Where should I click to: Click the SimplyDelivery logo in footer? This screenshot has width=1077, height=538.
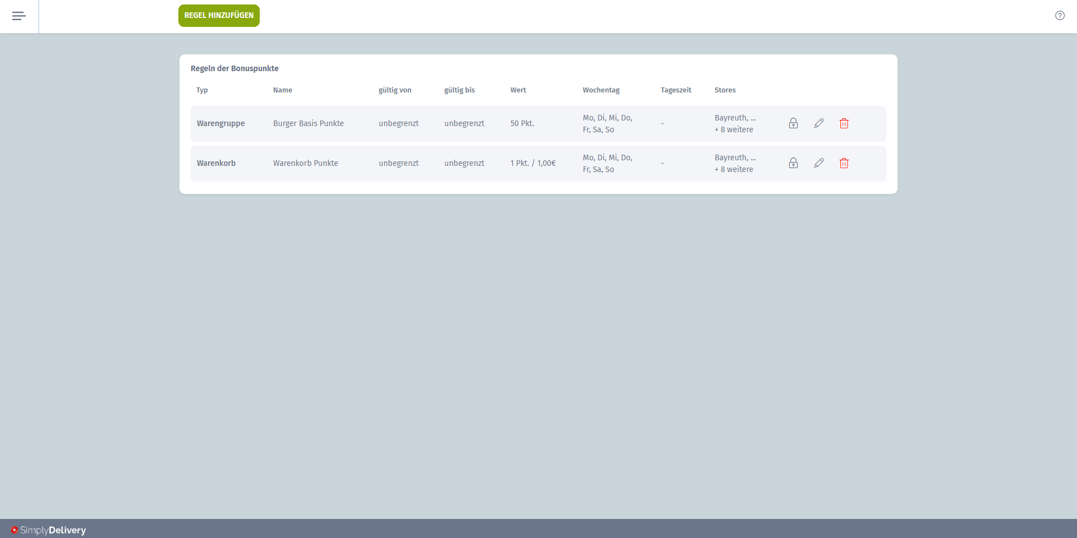coord(48,530)
